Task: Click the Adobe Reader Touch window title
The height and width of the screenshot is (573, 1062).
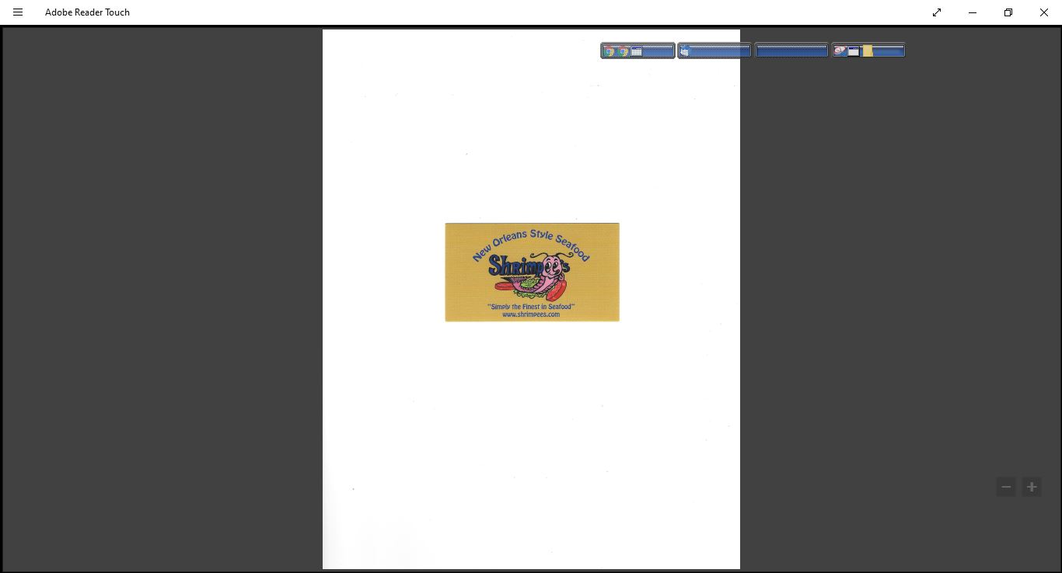Action: point(87,12)
